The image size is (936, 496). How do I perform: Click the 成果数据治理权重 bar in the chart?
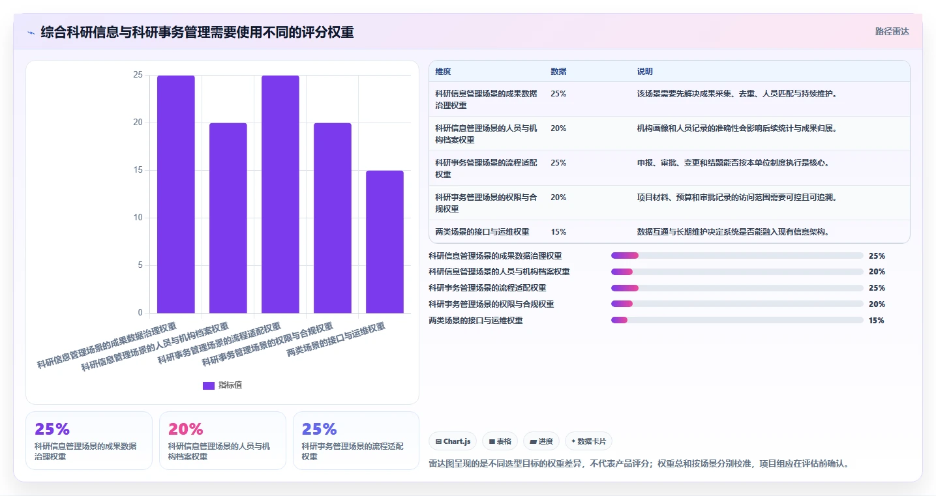(x=176, y=194)
